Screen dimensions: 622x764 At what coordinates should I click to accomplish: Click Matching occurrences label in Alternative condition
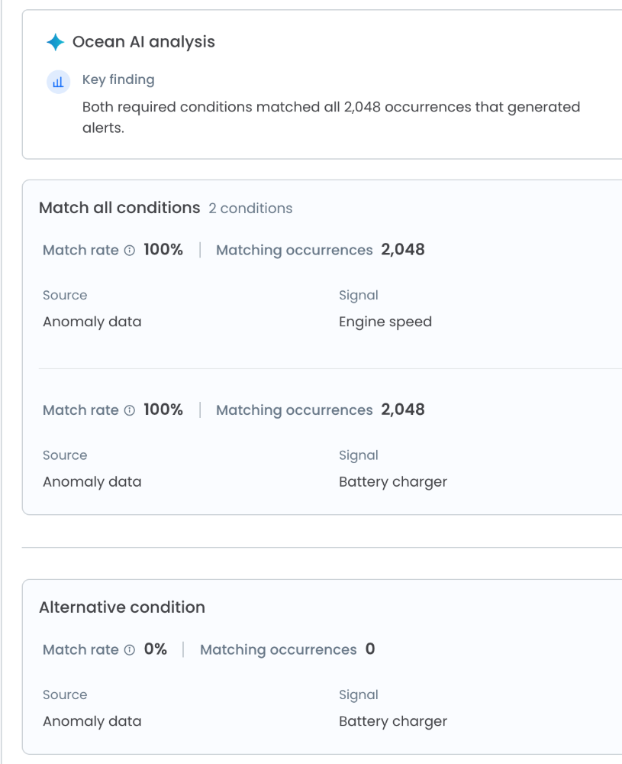coord(279,650)
